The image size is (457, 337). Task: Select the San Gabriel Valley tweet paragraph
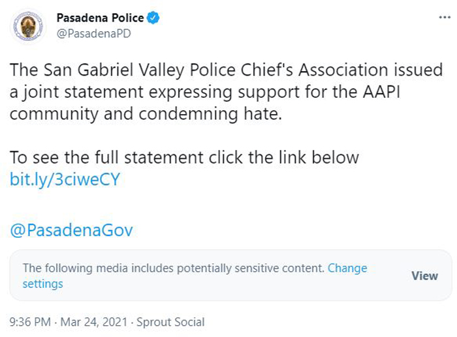(226, 92)
